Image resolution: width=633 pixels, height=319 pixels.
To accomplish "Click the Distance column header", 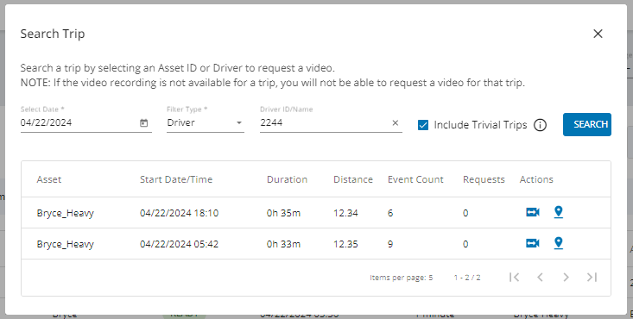I will point(353,179).
